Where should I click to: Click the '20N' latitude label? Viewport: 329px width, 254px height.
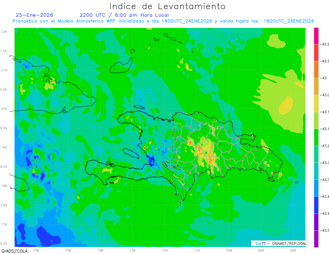[4, 109]
